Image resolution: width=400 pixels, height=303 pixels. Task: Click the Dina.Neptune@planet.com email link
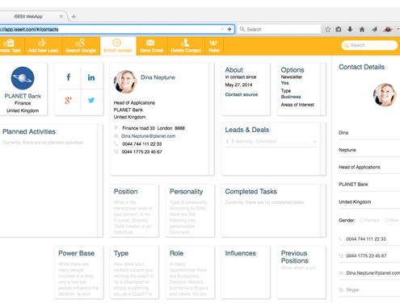click(148, 136)
